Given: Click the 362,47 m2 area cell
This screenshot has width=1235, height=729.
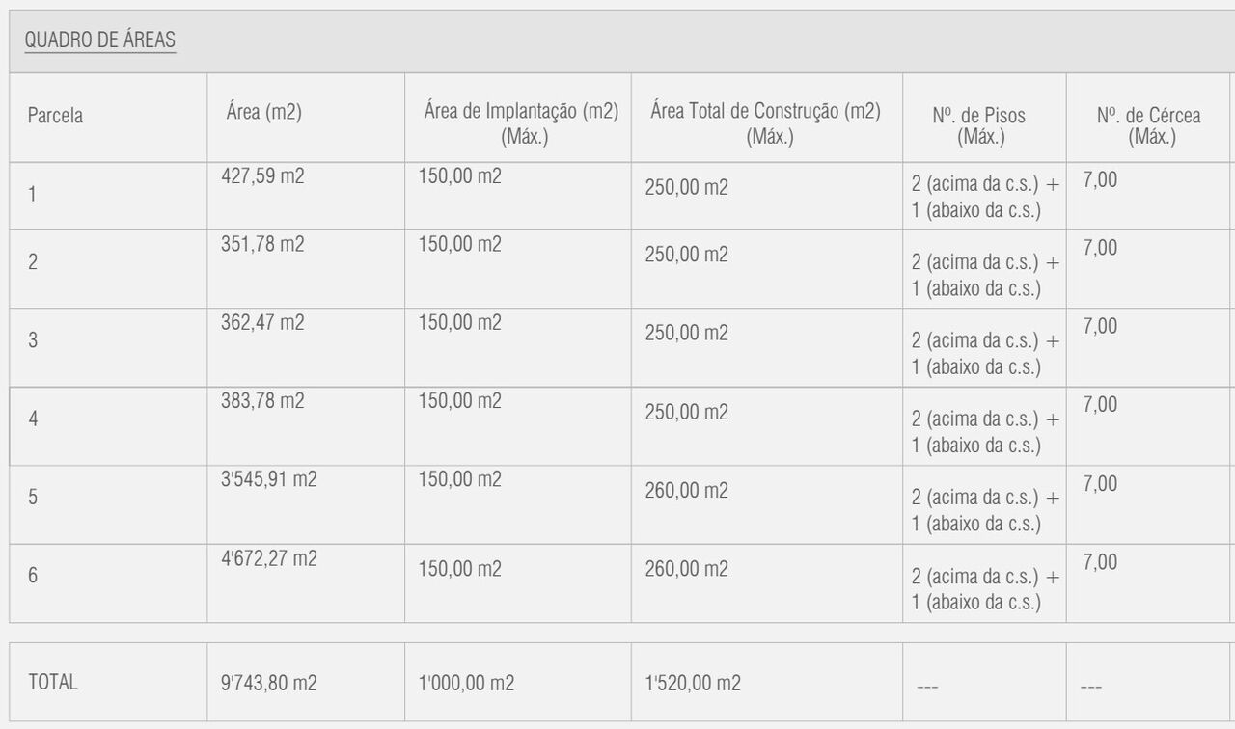Looking at the screenshot, I should coord(262,322).
